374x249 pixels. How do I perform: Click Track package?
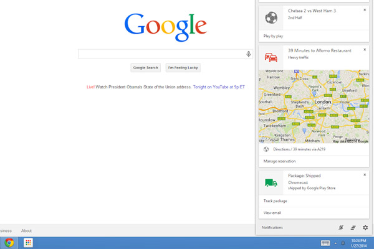314,201
